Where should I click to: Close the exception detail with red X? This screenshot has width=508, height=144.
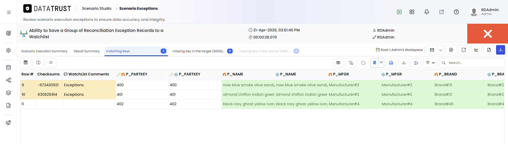click(x=488, y=33)
